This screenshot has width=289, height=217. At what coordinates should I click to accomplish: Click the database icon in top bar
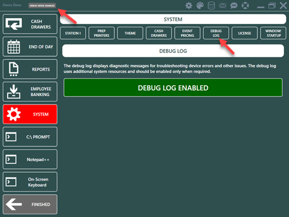[211, 6]
